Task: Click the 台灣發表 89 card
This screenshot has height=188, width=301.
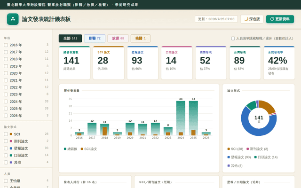Action: [x=245, y=63]
